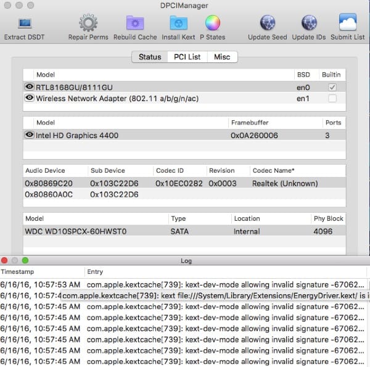Screen dimensions: 370x367
Task: Click the Extract DSDT toolbar icon
Action: 24,23
